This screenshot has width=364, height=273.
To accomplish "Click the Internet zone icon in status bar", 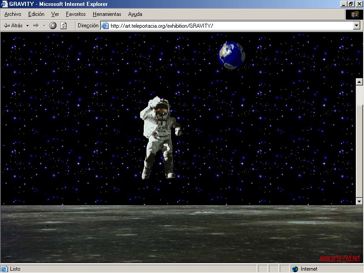I will pos(295,269).
